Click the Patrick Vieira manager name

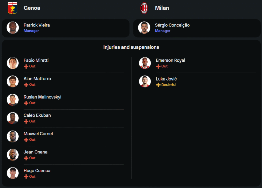click(37, 25)
